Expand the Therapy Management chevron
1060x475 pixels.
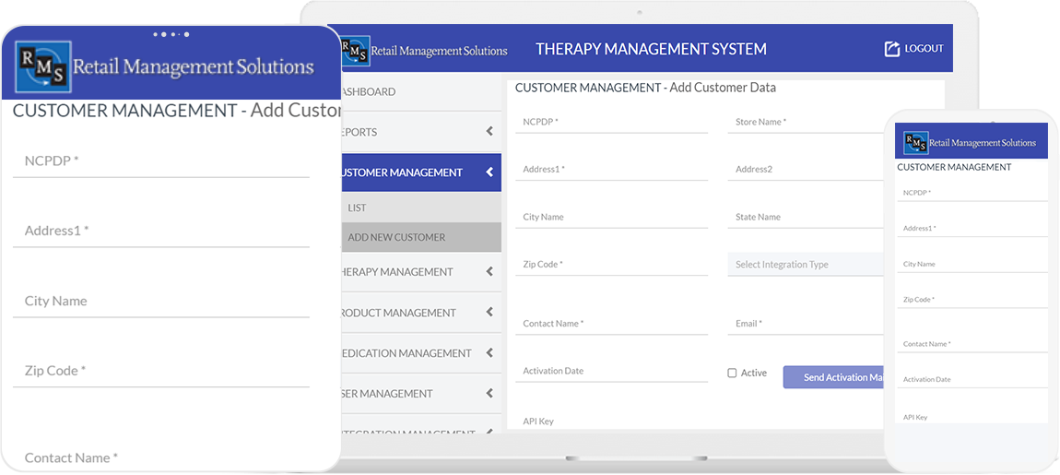(x=489, y=272)
